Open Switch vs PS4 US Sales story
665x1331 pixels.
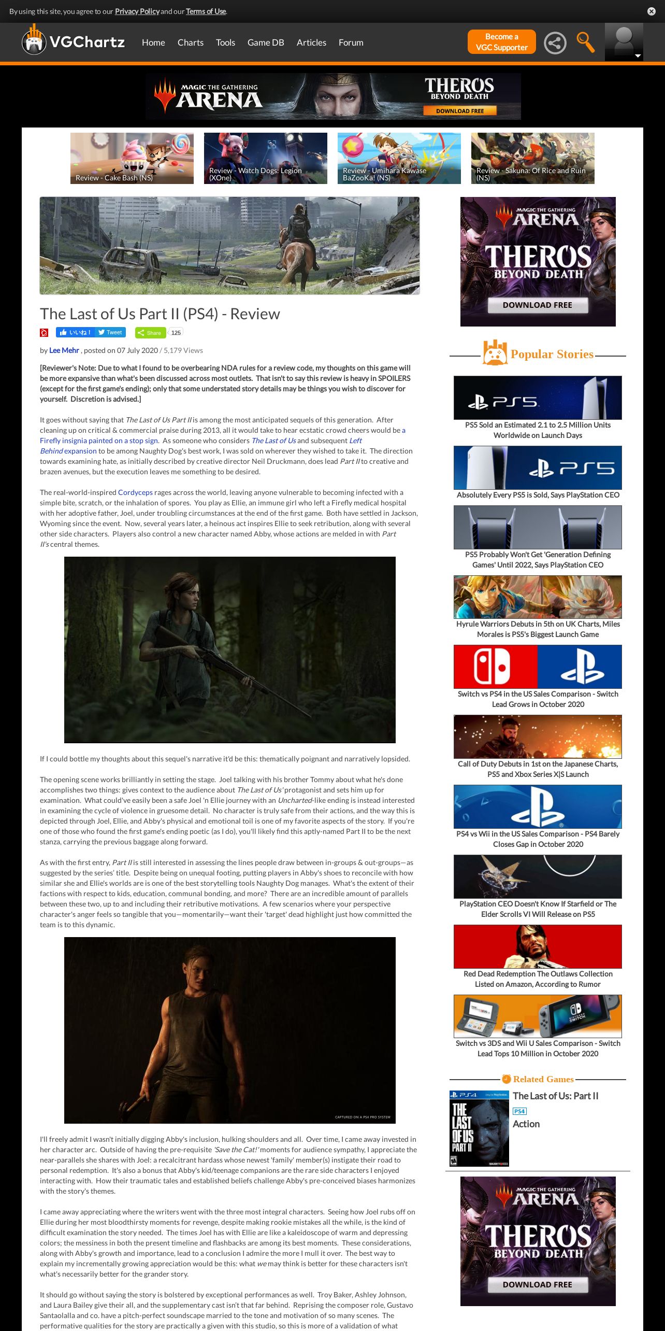coord(538,699)
